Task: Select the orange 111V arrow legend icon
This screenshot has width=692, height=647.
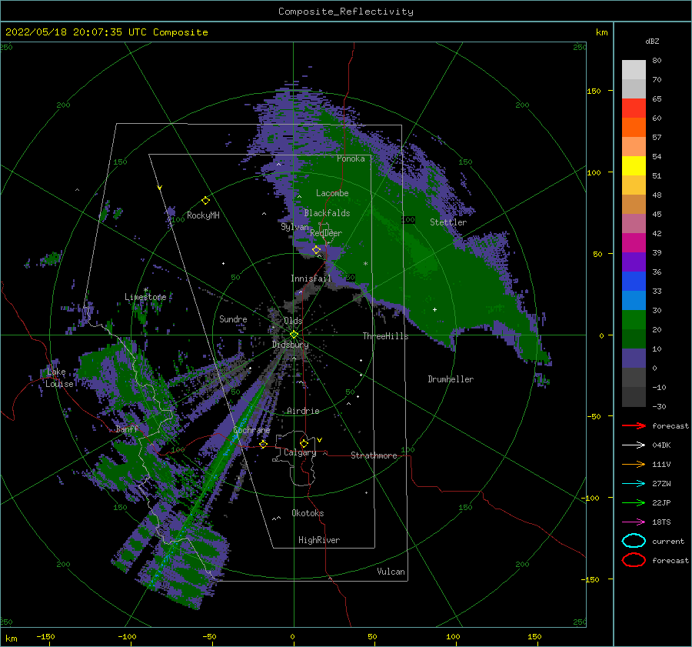Action: [634, 464]
